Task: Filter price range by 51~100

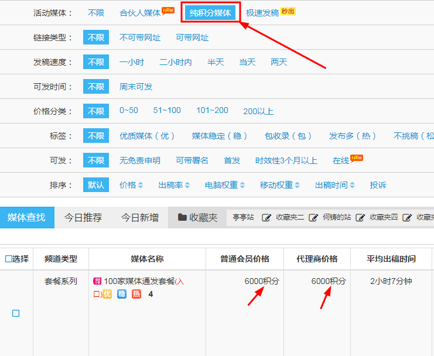Action: coord(167,111)
